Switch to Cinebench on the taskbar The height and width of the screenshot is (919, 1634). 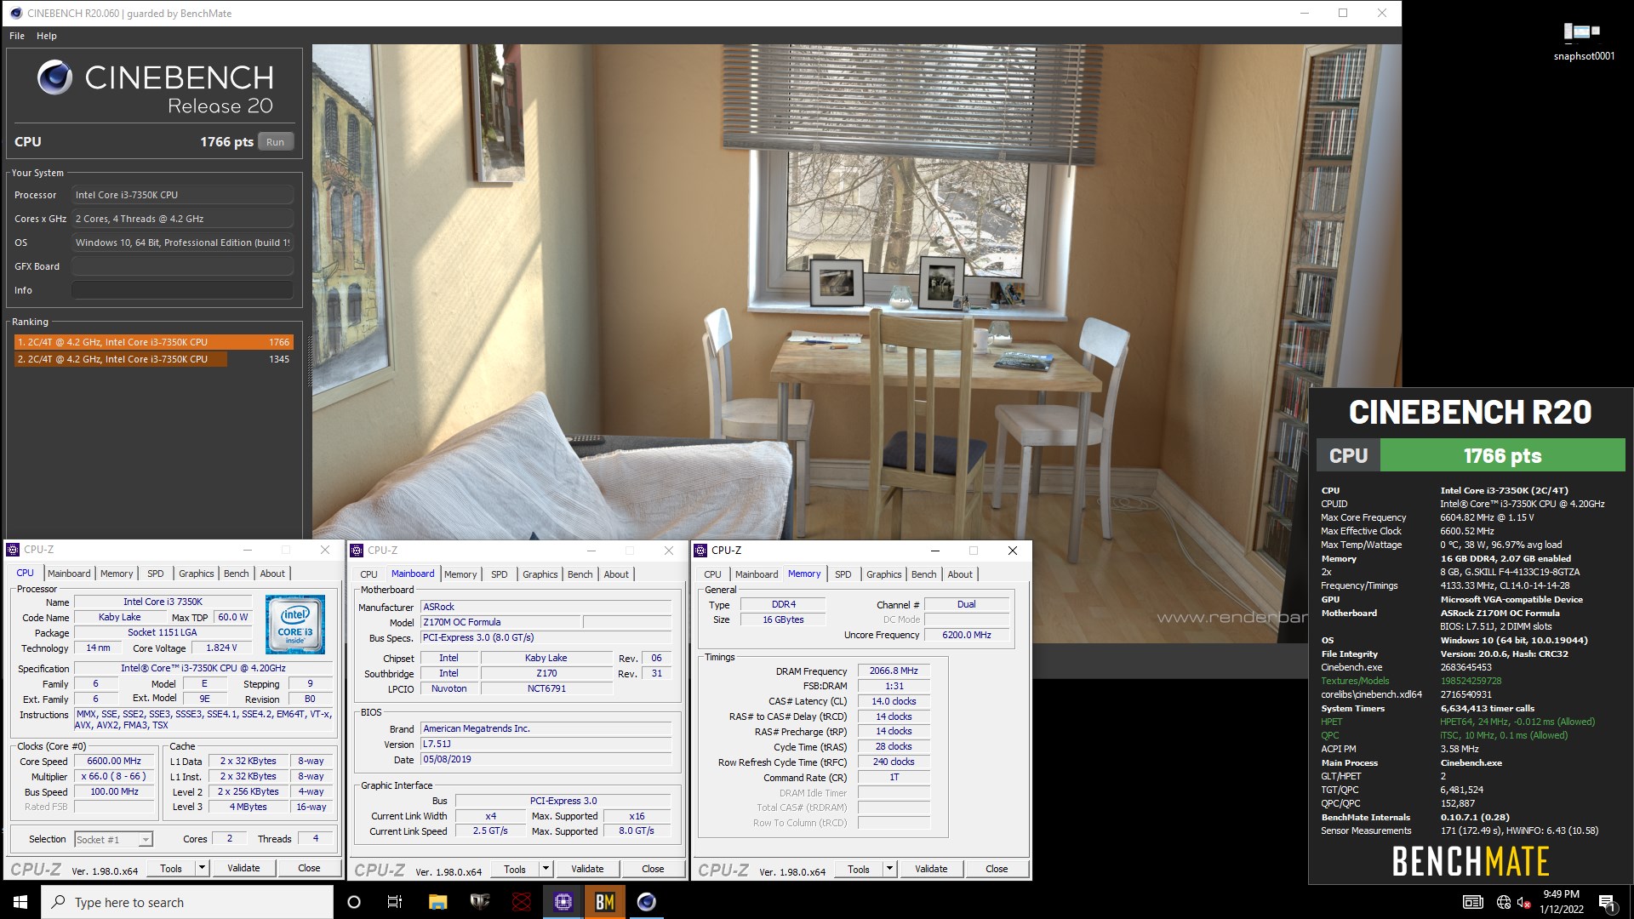pyautogui.click(x=647, y=902)
